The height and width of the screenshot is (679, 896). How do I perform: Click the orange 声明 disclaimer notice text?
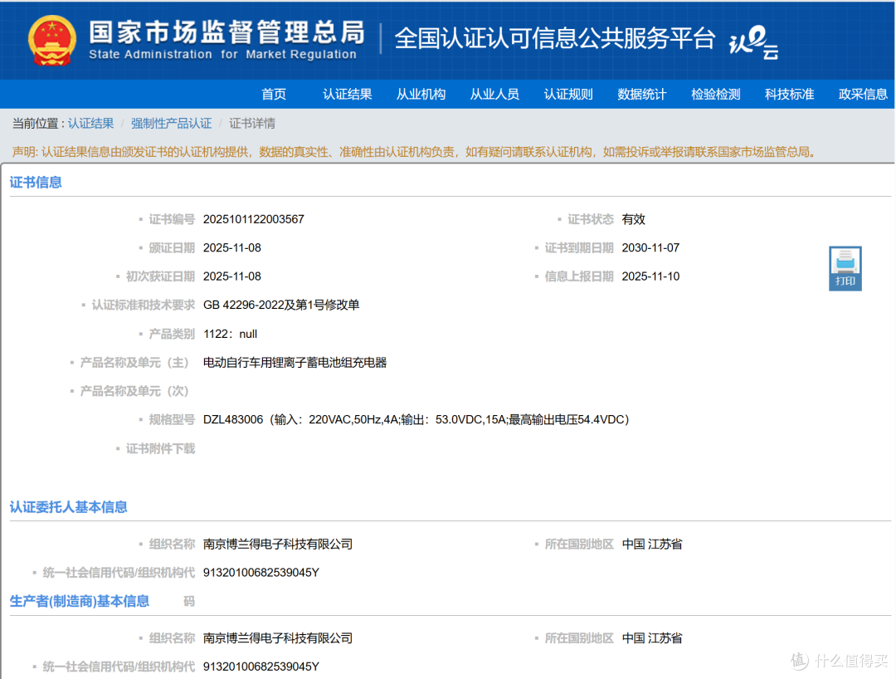pyautogui.click(x=416, y=152)
